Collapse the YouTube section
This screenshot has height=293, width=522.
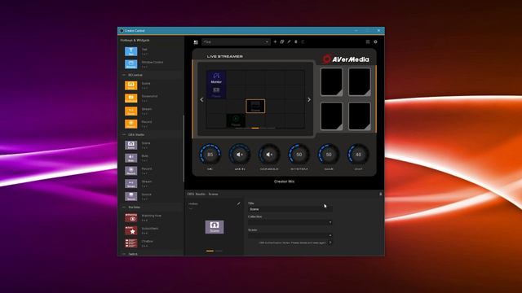coord(124,208)
